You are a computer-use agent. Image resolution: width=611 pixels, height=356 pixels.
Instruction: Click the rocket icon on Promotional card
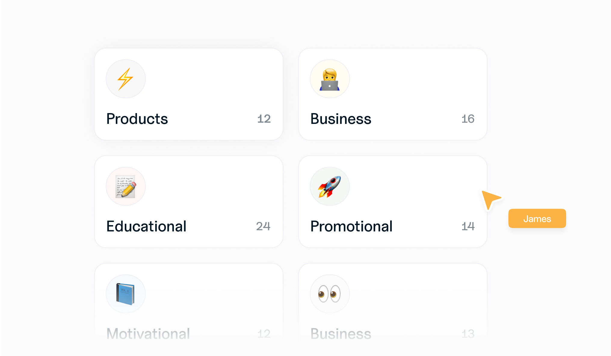pyautogui.click(x=330, y=186)
